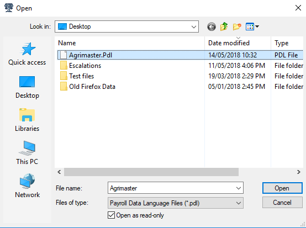
Task: Expand the Look in Desktop dropdown
Action: (126, 26)
